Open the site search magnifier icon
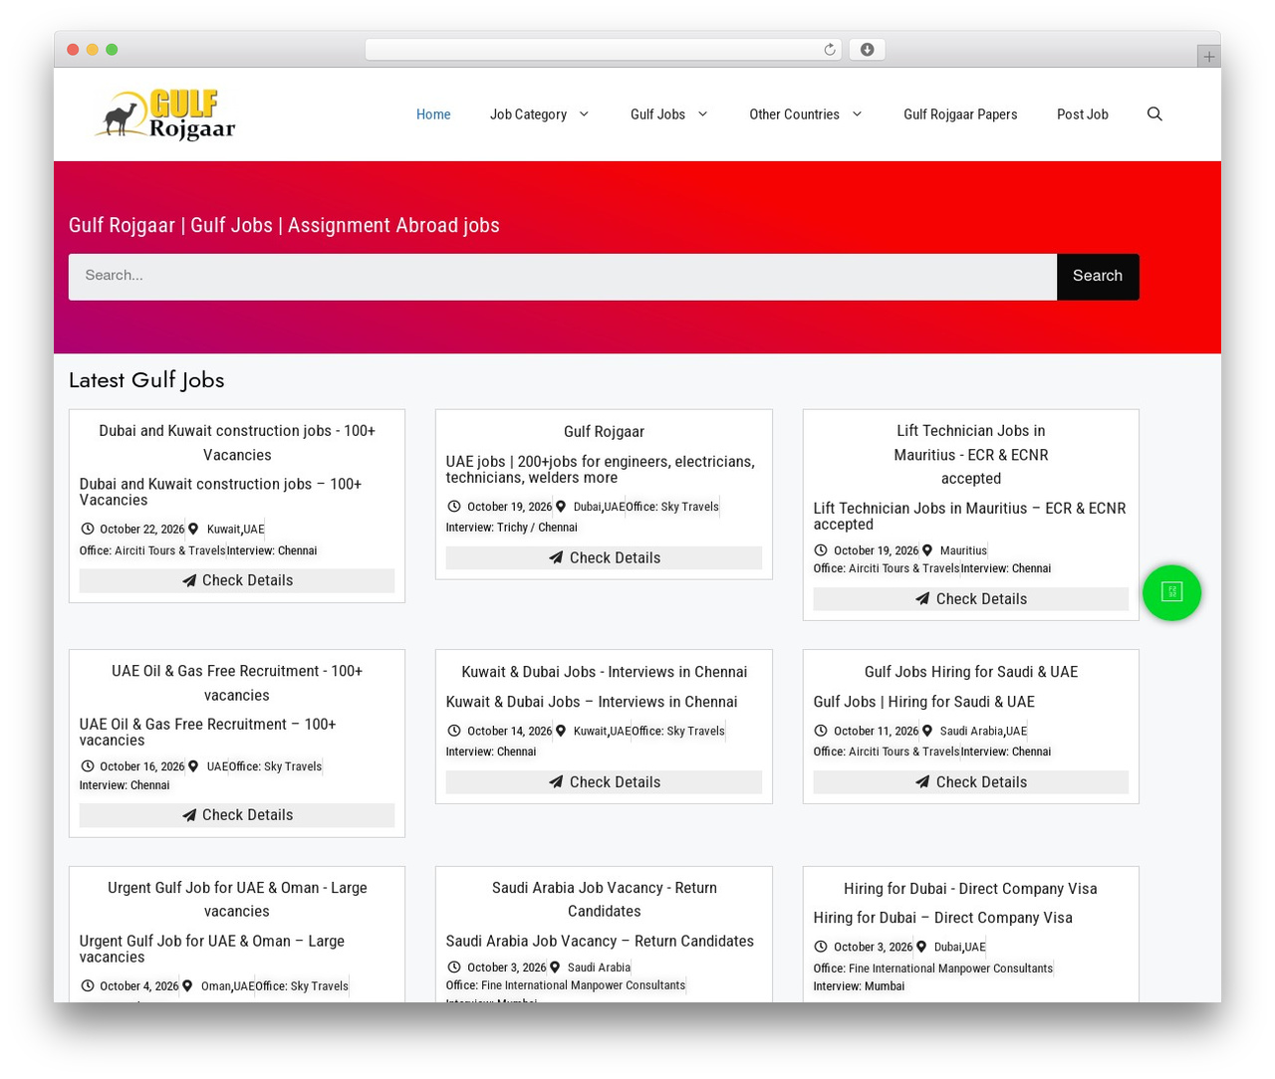The image size is (1275, 1079). click(1154, 114)
